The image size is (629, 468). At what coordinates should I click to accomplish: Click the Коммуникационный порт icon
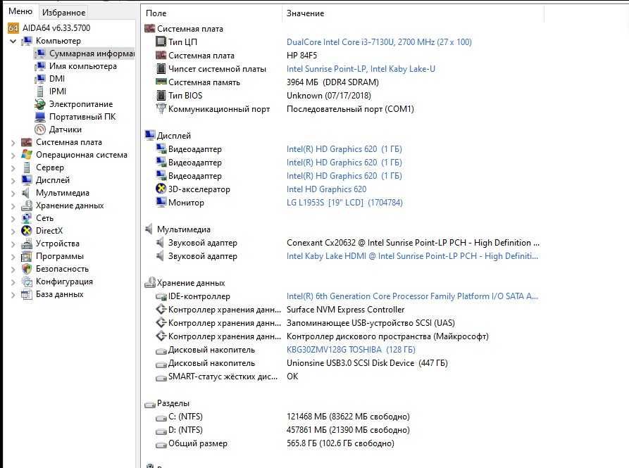click(x=161, y=108)
